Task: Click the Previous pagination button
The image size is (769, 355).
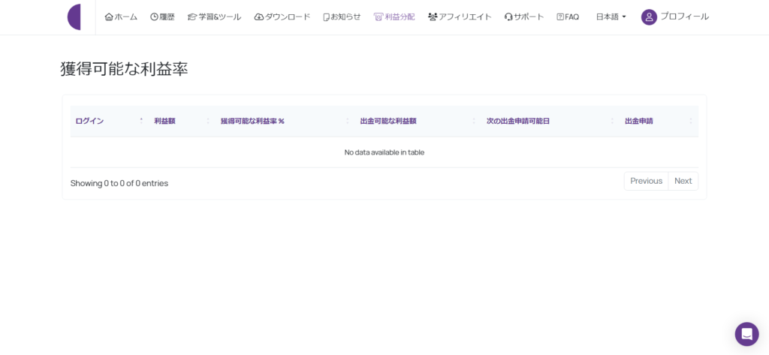Action: pos(646,181)
